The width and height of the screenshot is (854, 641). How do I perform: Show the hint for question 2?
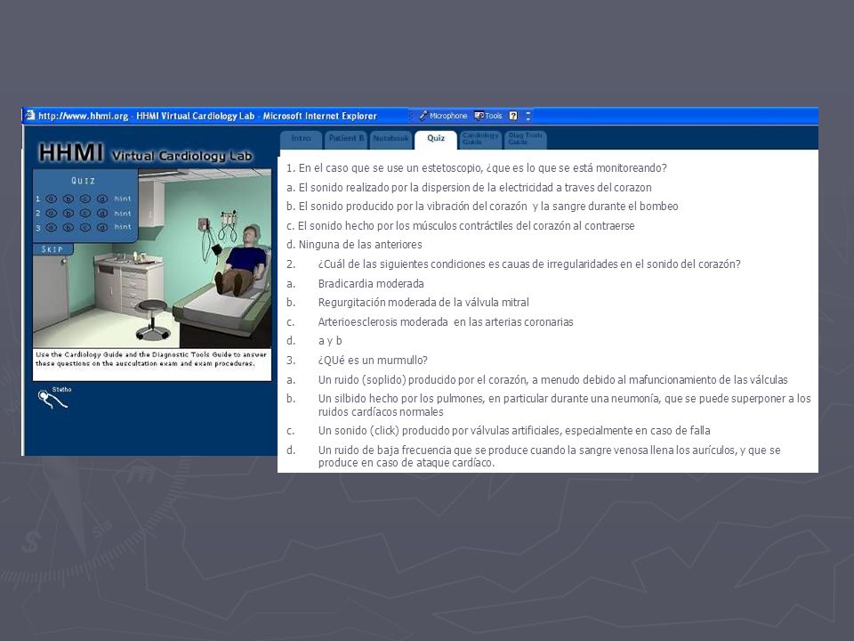123,213
